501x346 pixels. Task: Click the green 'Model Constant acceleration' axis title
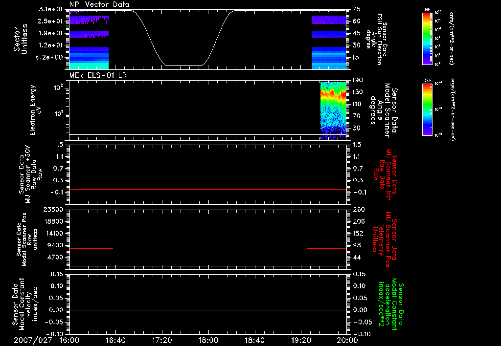(391, 304)
